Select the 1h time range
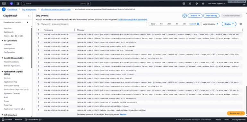The image size is (247, 122). click(177, 24)
